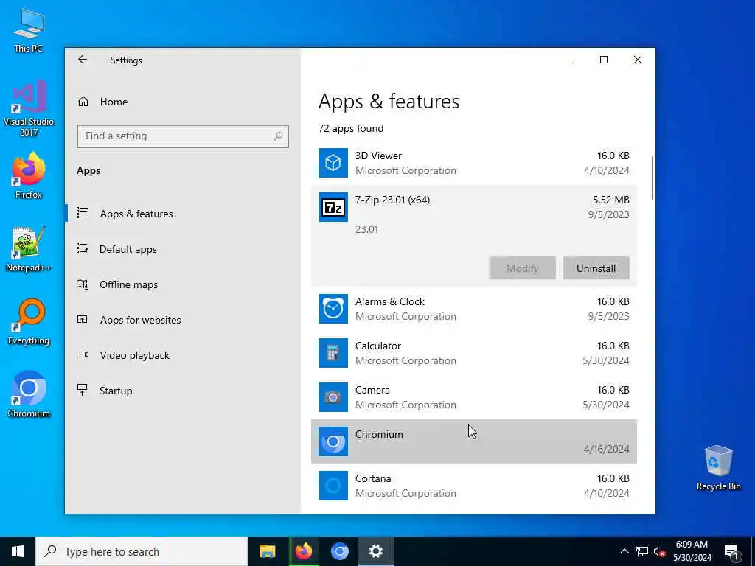
Task: Click the Video playback sidebar icon
Action: pos(83,354)
